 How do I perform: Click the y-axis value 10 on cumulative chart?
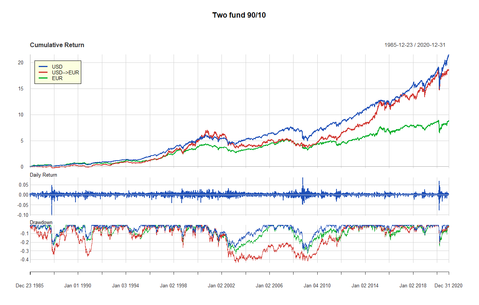coord(21,115)
